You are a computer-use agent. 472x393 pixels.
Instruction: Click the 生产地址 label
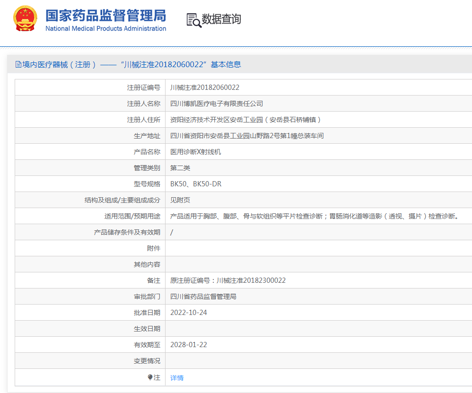point(147,136)
